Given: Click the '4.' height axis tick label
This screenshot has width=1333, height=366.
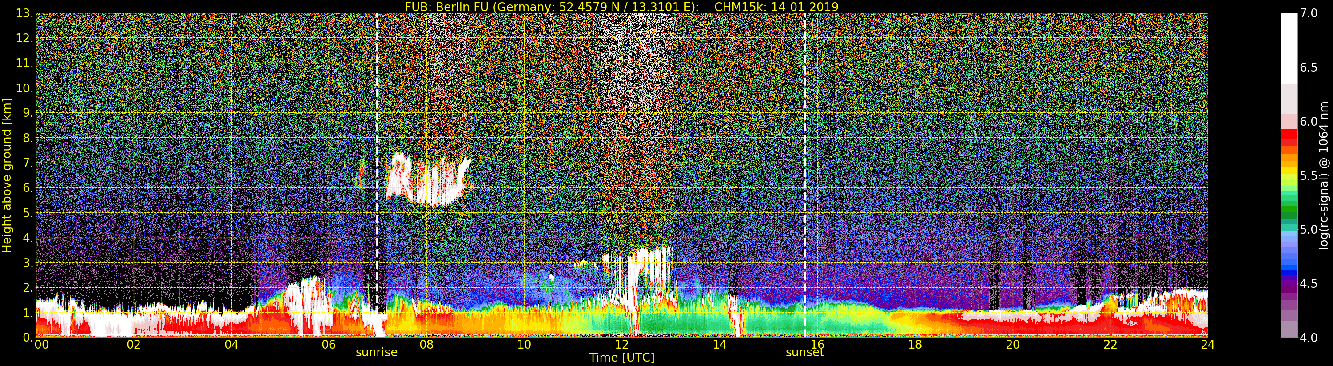Looking at the screenshot, I should [28, 238].
